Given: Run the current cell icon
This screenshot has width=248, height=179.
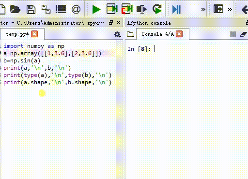Looking at the screenshot, I should 112,9.
